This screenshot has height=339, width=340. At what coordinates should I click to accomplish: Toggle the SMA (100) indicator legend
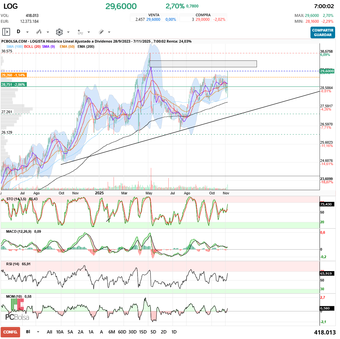15,46
